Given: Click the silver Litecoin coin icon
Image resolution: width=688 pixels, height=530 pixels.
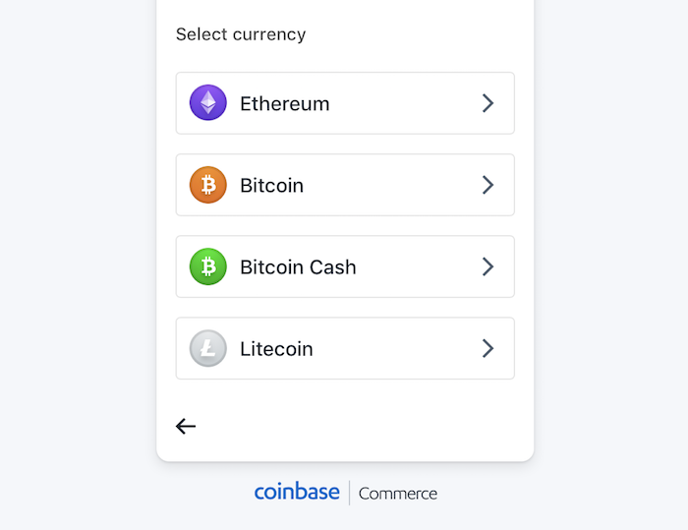Looking at the screenshot, I should (207, 348).
